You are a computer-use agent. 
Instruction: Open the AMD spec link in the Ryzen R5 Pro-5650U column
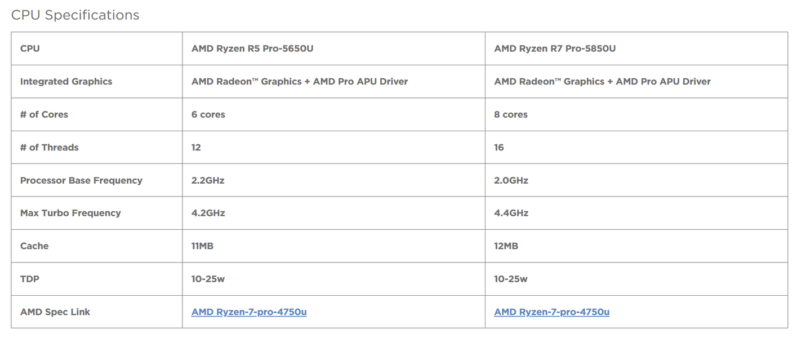point(249,312)
